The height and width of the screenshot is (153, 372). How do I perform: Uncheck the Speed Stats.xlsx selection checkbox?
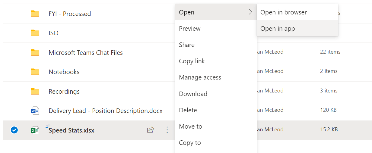pos(14,130)
